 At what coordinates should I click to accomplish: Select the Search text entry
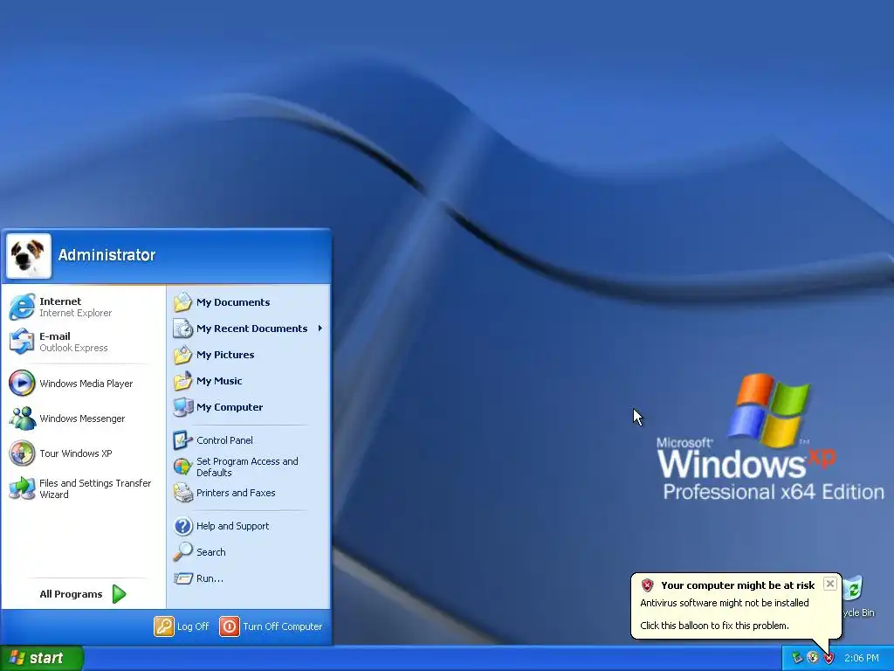point(211,552)
